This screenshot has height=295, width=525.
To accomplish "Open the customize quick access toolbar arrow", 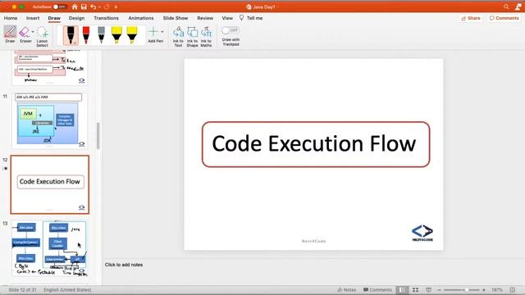I will coord(116,7).
